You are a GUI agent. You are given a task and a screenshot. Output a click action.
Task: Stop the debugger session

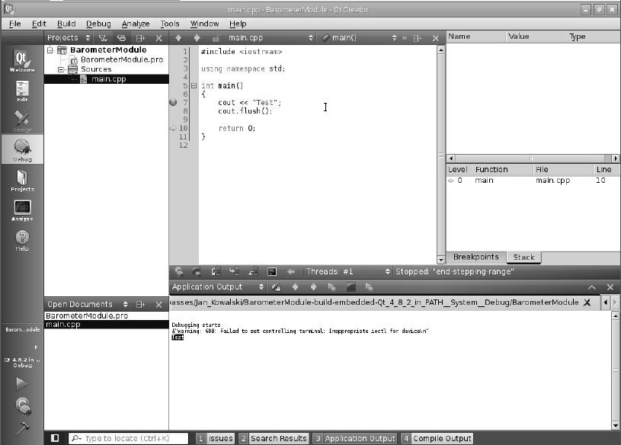[197, 271]
